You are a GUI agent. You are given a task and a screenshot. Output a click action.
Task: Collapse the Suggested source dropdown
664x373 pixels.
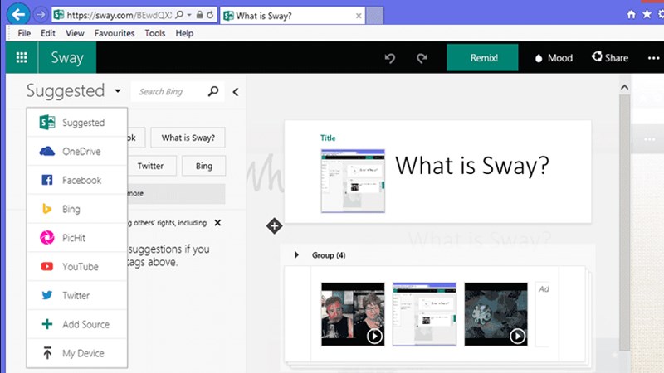coord(117,91)
